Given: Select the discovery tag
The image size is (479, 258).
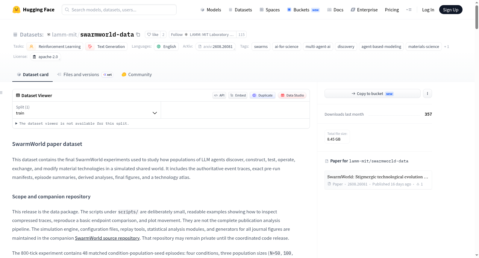Looking at the screenshot, I should pyautogui.click(x=346, y=46).
